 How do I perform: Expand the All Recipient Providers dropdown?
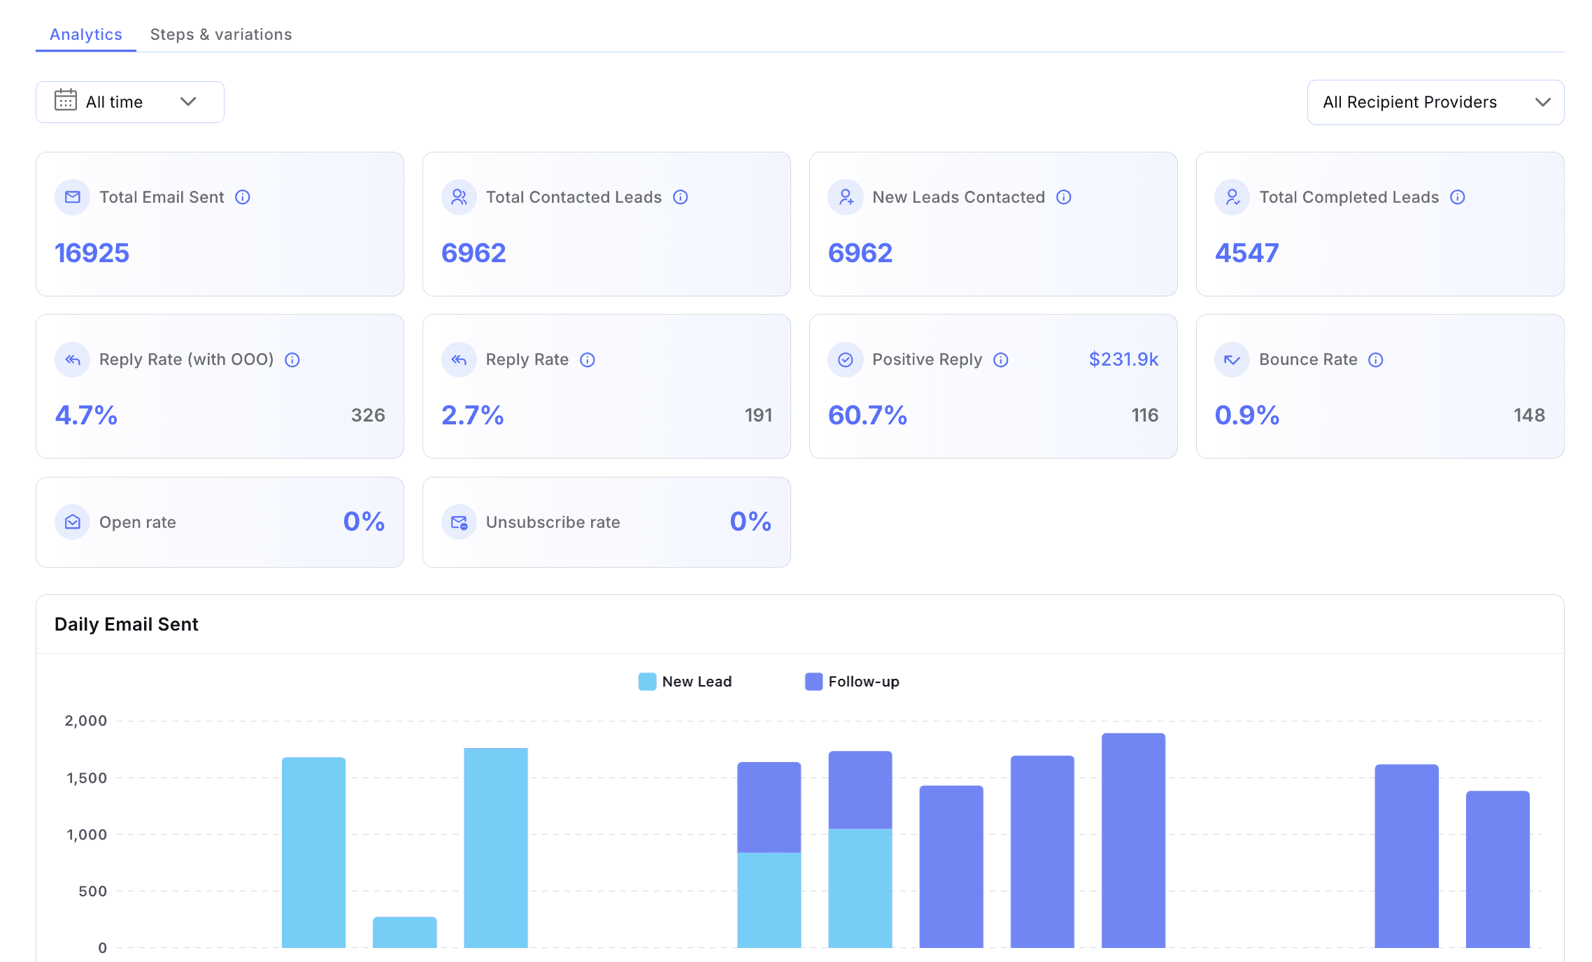(x=1435, y=102)
